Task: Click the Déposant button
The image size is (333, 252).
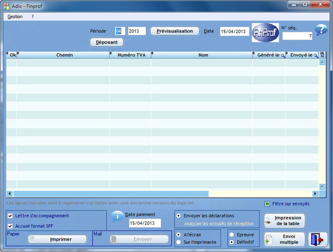Action: (107, 42)
